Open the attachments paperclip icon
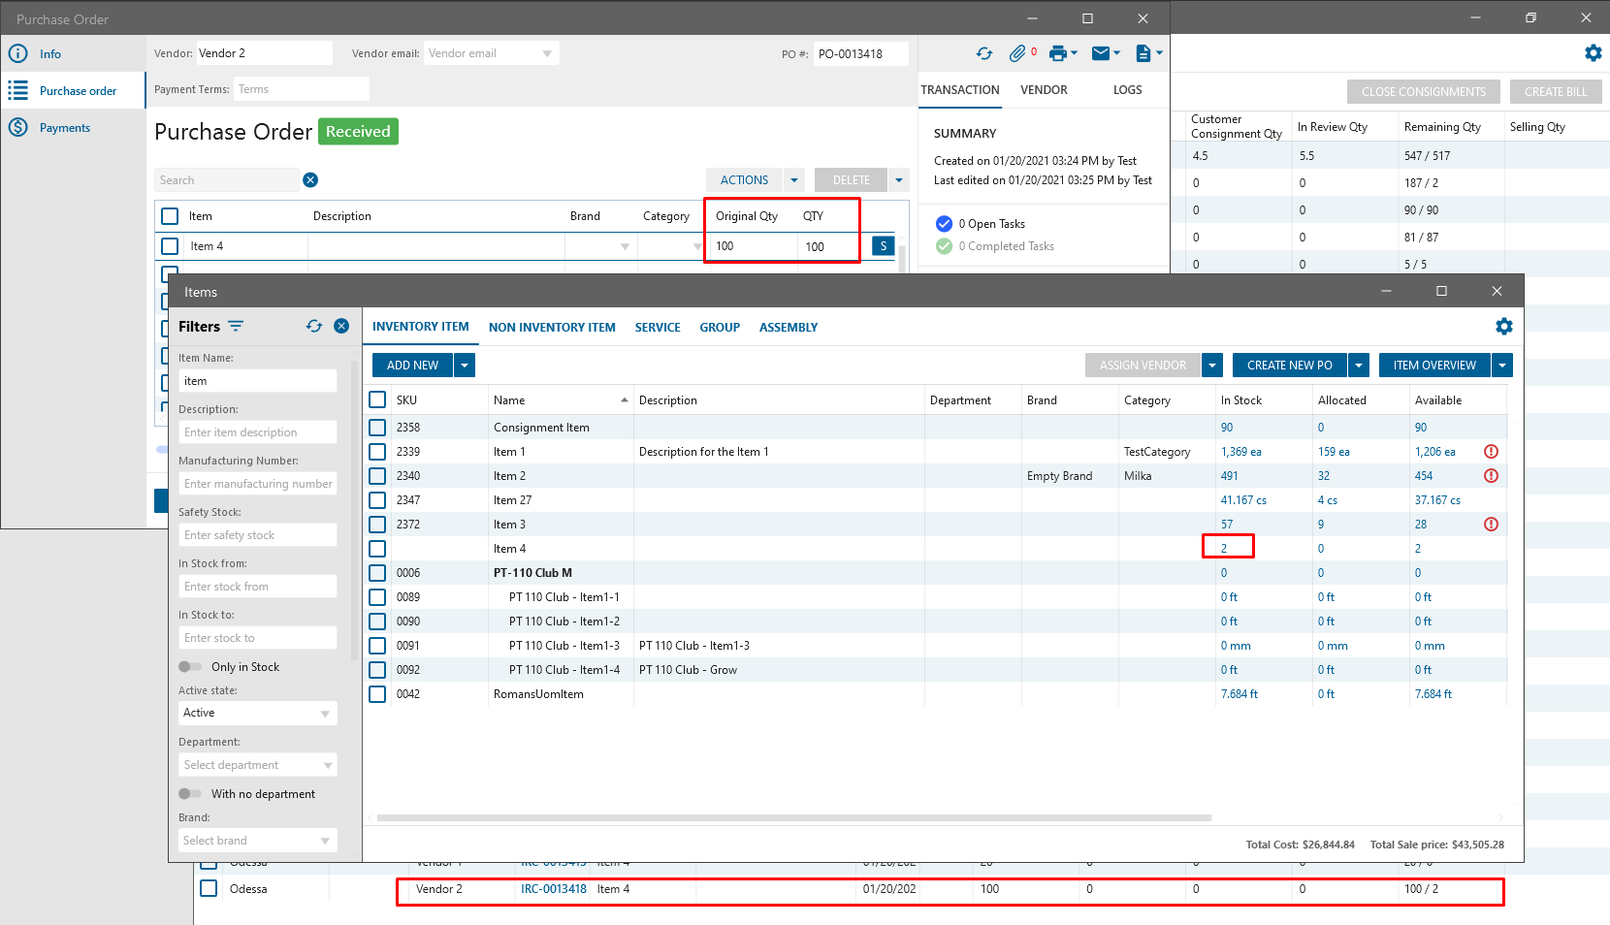The height and width of the screenshot is (925, 1610). [1017, 54]
